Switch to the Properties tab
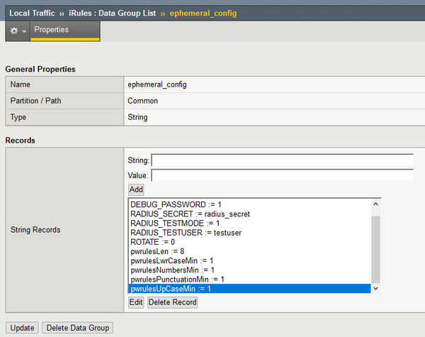425x337 pixels. tap(52, 30)
